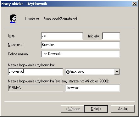Viewport: 139px width, 117px height.
Task: Click the Utwórz w: label
Action: tap(32, 19)
